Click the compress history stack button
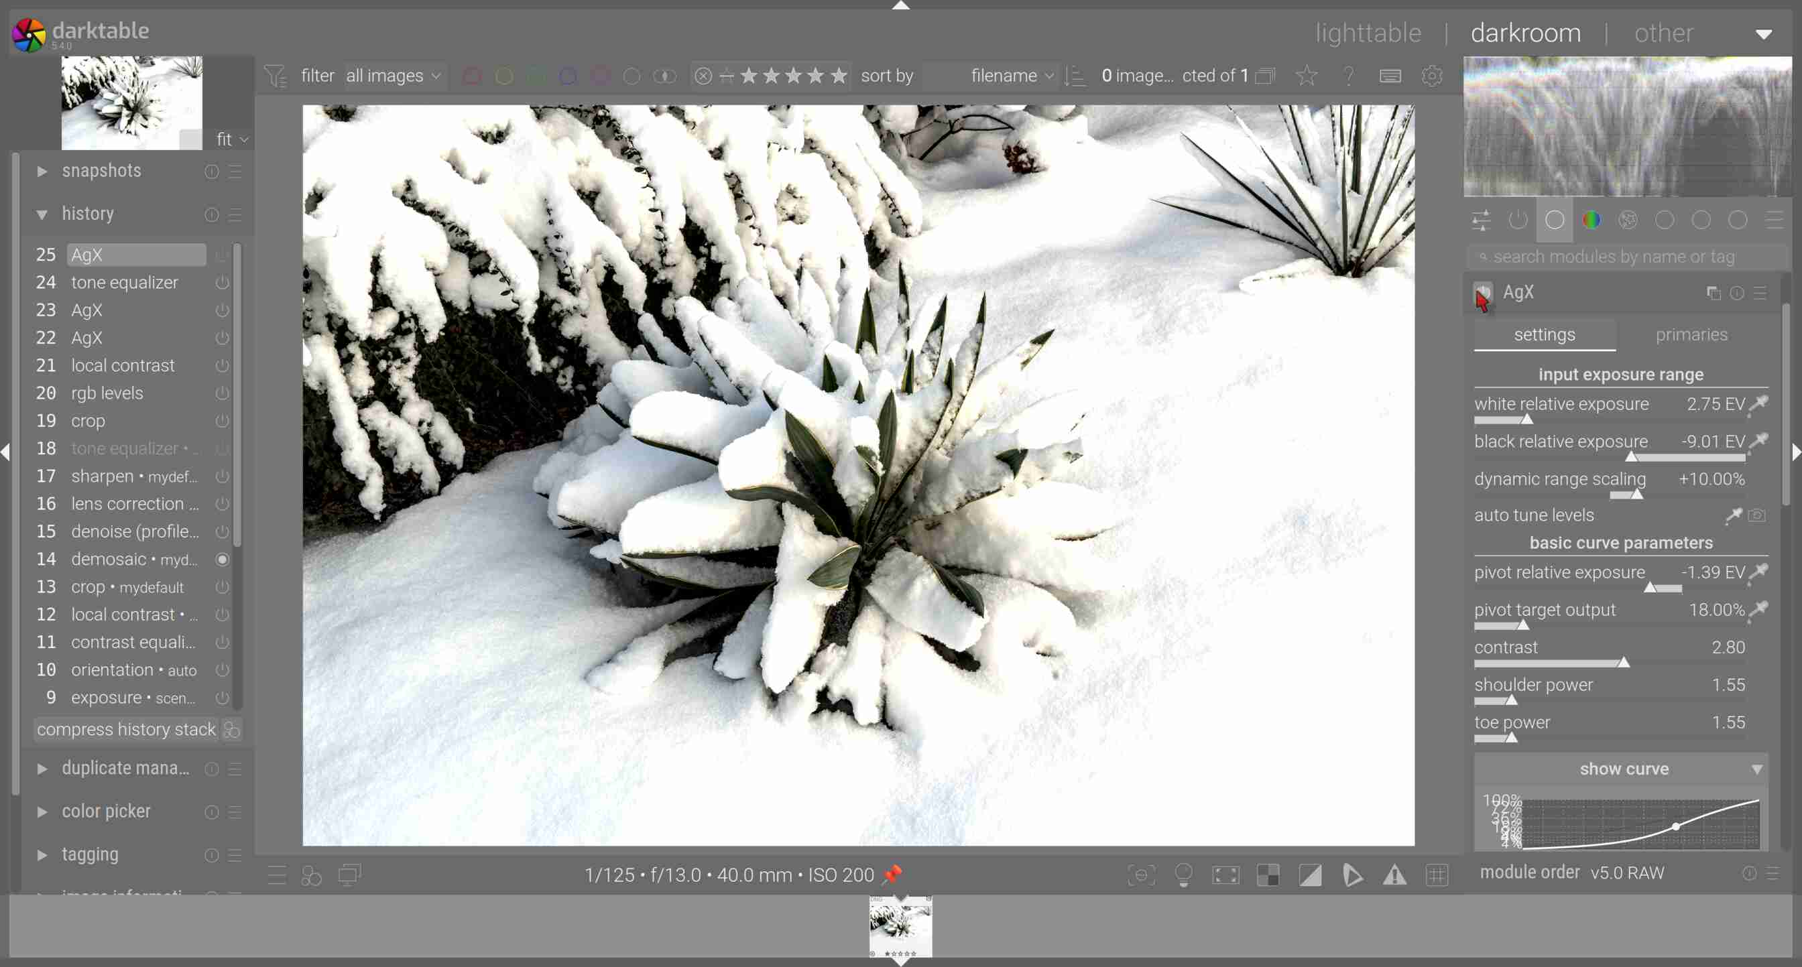Image resolution: width=1802 pixels, height=967 pixels. [126, 729]
